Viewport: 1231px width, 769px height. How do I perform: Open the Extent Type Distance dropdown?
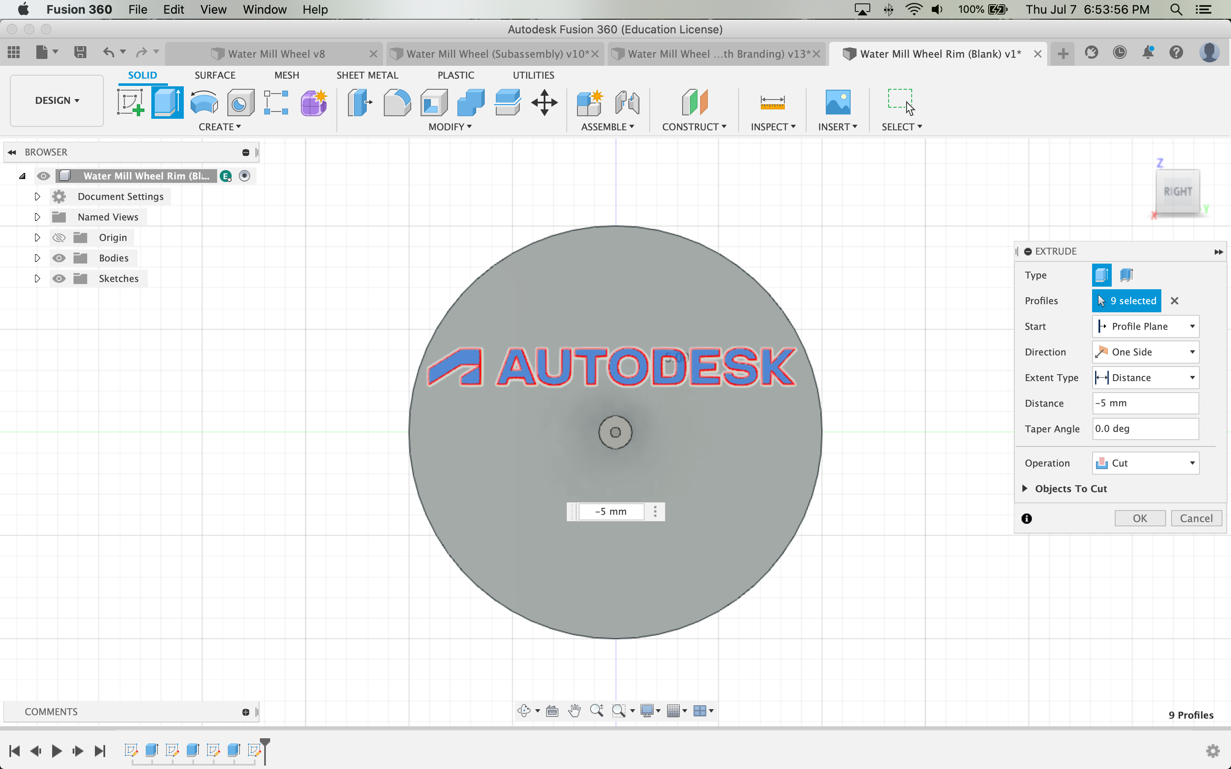pyautogui.click(x=1146, y=377)
